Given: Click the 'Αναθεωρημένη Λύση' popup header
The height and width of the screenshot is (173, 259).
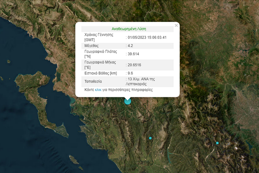Looking at the screenshot, I should (129, 29).
